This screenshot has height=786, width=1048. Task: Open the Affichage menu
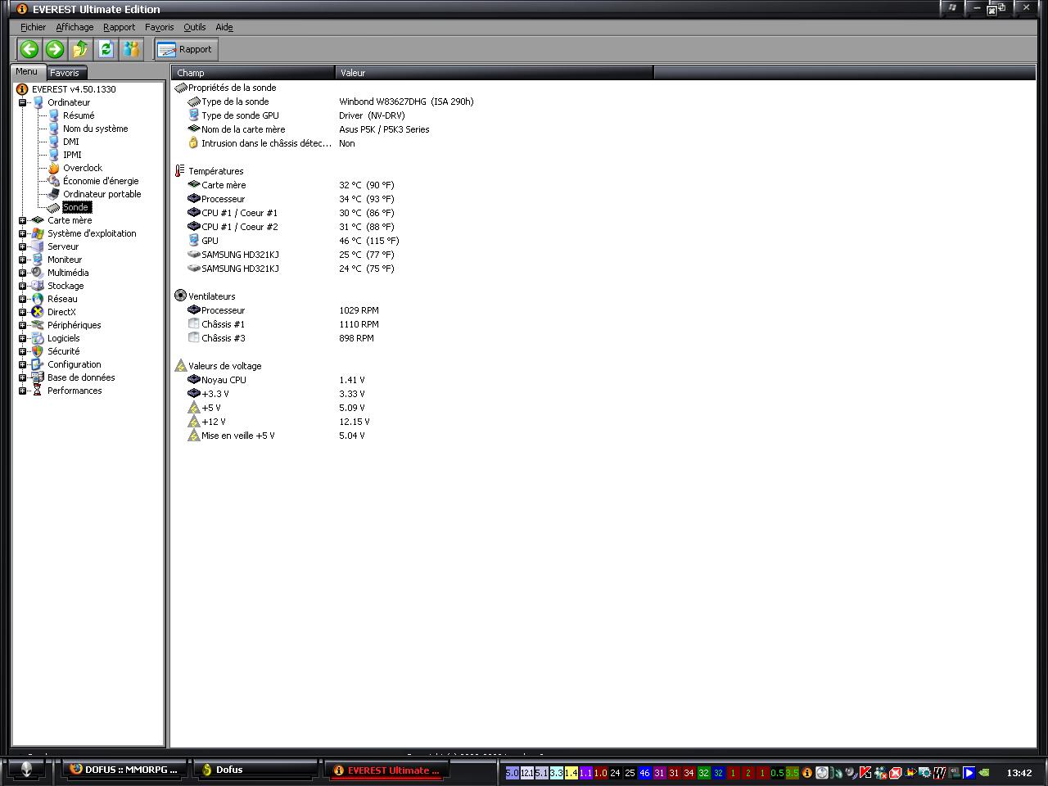tap(75, 27)
